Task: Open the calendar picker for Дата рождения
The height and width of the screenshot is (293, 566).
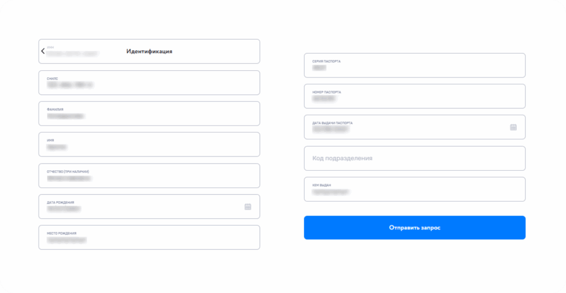Action: [248, 207]
